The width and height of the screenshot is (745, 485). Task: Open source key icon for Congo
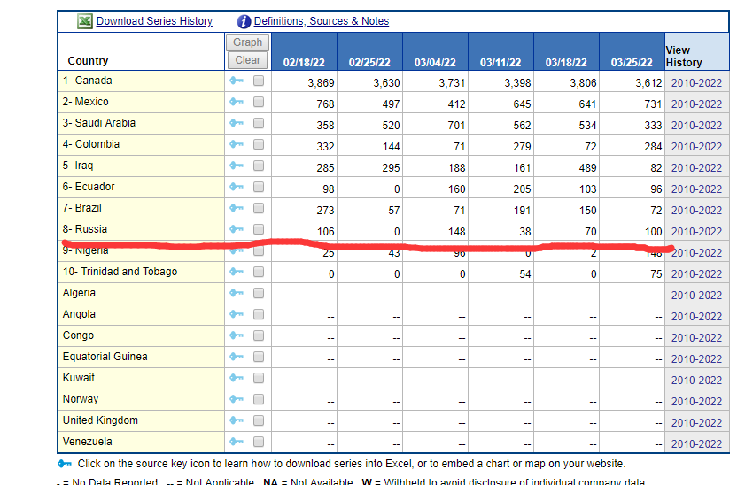[237, 335]
